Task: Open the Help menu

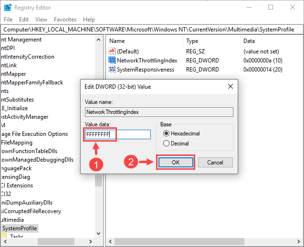Action: tap(89, 20)
